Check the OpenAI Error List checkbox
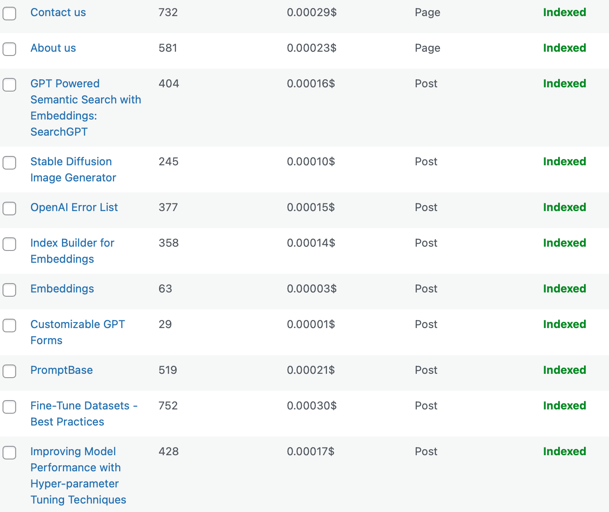The image size is (609, 512). pos(9,209)
